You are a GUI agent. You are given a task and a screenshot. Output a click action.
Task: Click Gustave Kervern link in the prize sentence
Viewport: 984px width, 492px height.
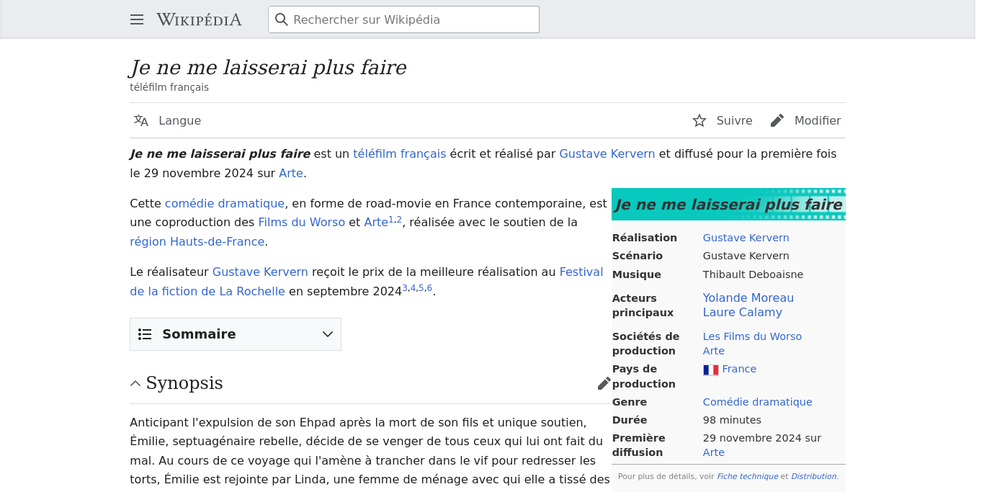(260, 272)
